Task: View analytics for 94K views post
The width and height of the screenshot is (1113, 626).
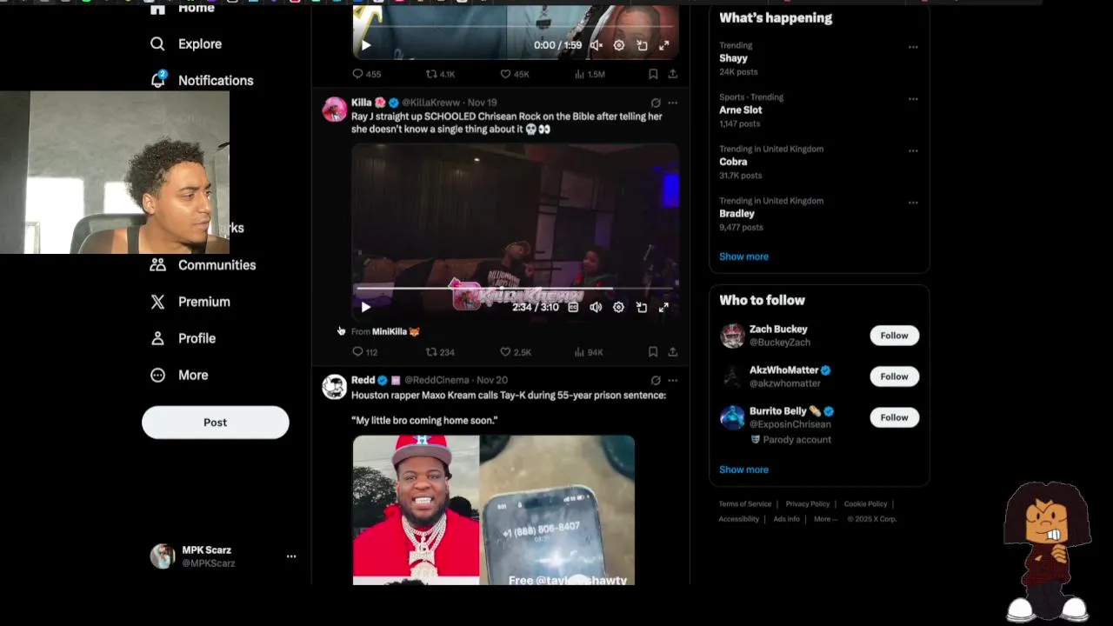Action: 589,352
